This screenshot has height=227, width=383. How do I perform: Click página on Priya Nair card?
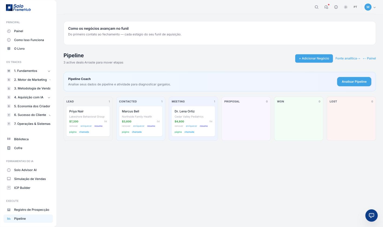tap(73, 132)
